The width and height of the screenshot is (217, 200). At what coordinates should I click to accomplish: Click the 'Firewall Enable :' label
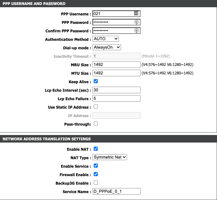click(x=75, y=175)
